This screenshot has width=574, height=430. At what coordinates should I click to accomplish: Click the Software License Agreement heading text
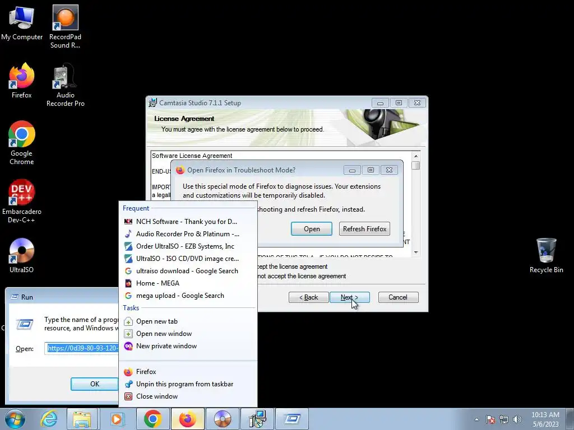tap(192, 156)
